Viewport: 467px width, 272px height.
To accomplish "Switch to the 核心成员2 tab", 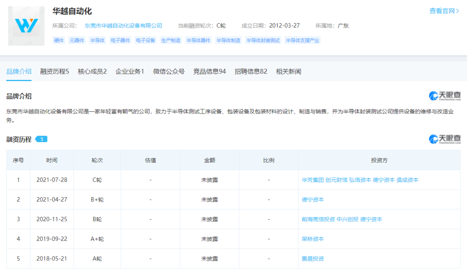I will point(92,72).
